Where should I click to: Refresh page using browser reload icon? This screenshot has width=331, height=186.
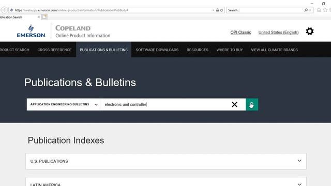click(221, 10)
